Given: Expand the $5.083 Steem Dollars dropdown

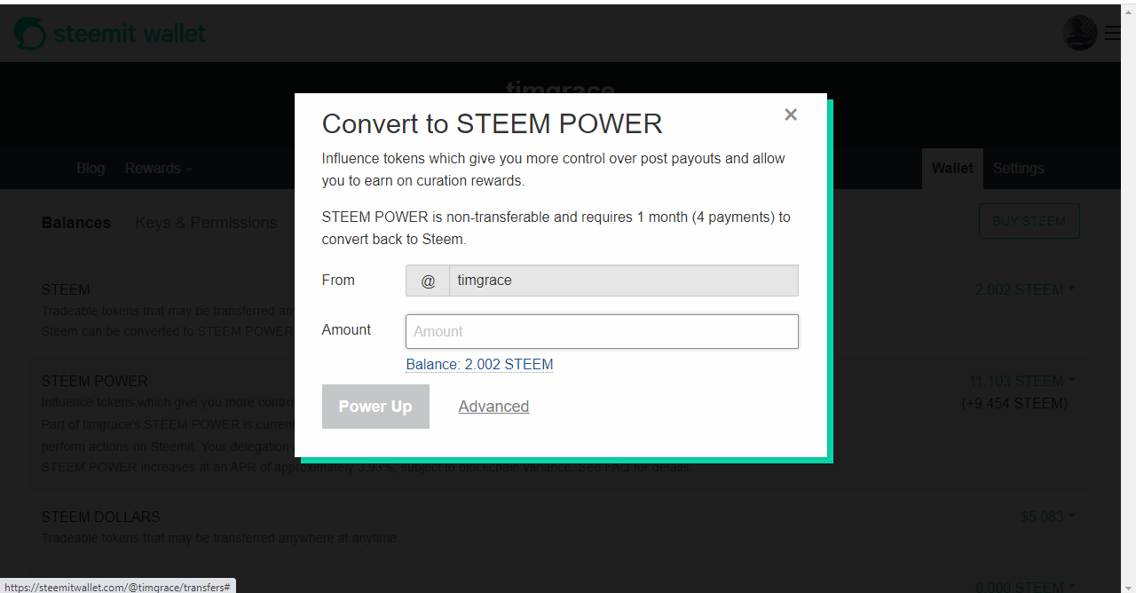Looking at the screenshot, I should [1047, 517].
